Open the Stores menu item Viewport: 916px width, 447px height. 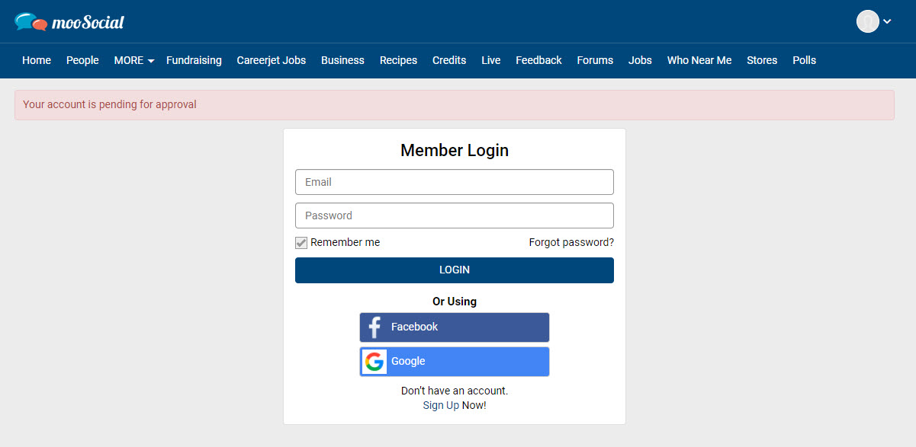tap(762, 60)
